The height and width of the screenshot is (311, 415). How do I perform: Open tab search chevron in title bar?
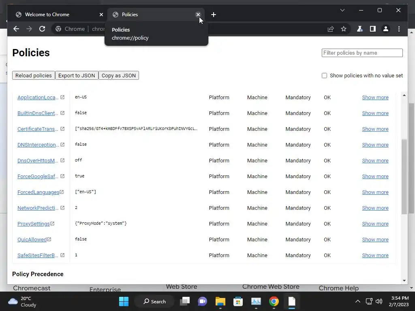342,10
